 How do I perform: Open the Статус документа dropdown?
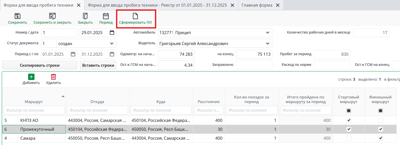tap(112, 43)
